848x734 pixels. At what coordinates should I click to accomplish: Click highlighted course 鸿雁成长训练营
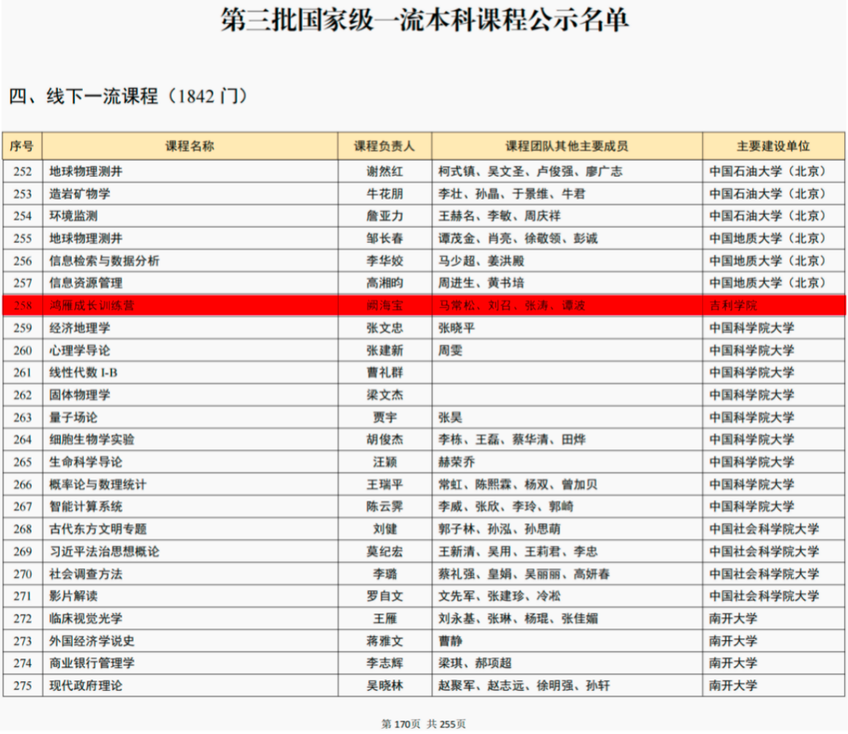(x=92, y=305)
